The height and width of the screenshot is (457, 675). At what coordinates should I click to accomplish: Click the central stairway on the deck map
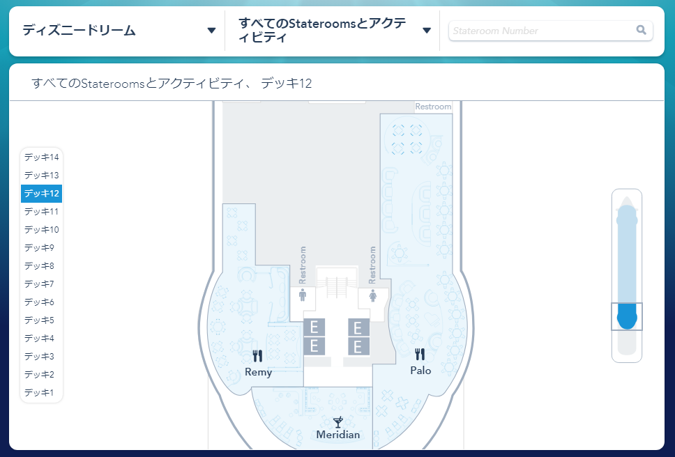337,283
